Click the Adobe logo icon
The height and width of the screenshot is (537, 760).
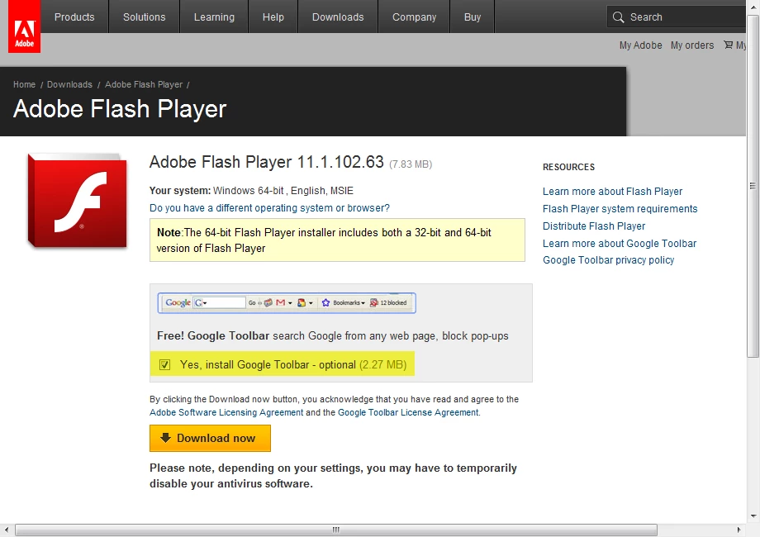point(24,26)
